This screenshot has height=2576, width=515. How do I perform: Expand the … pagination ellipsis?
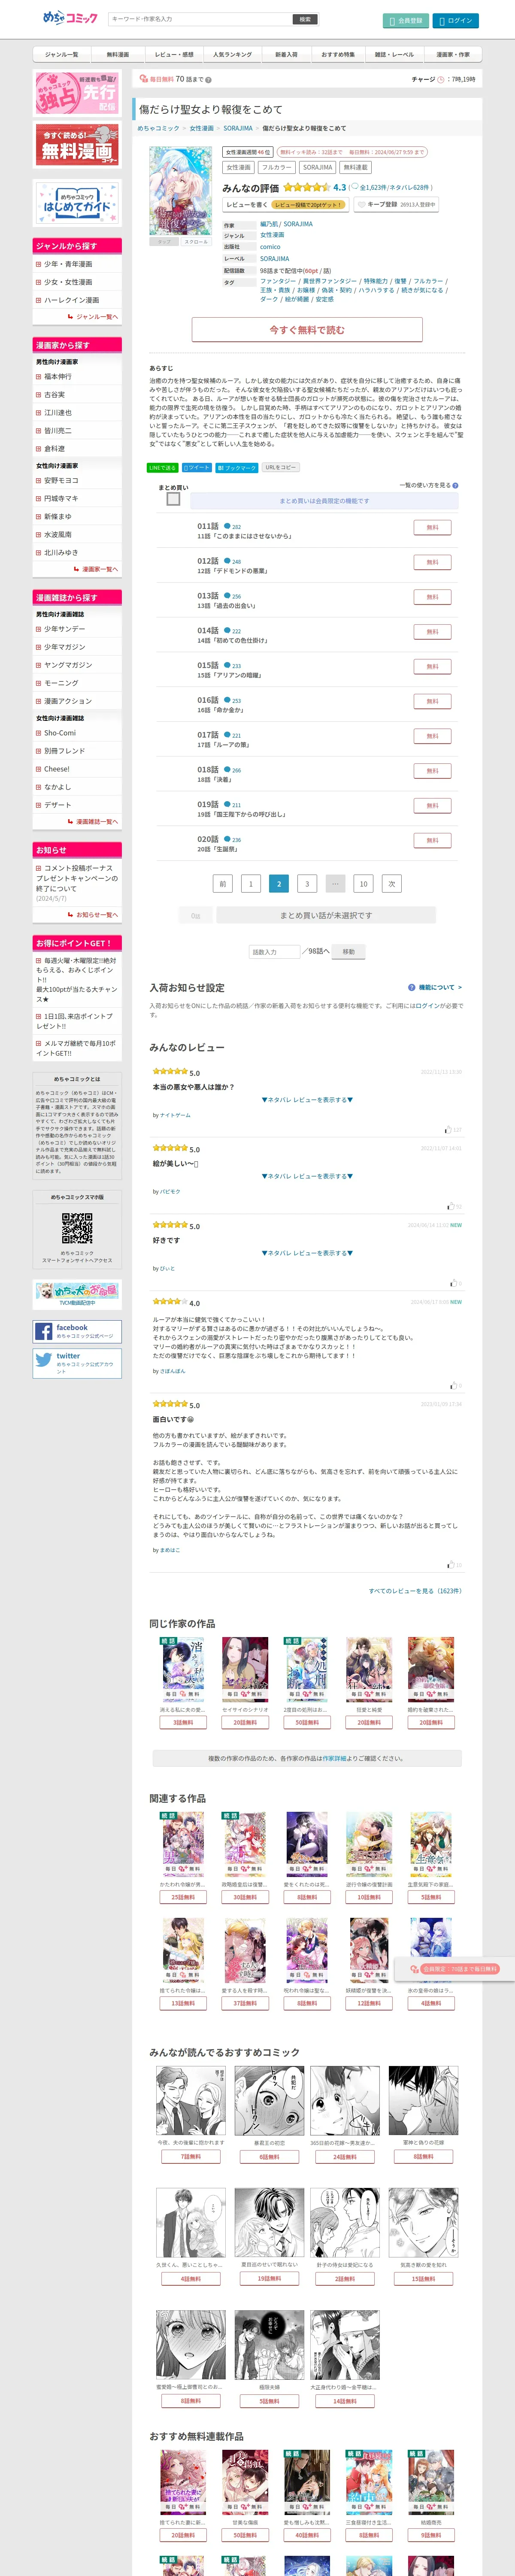pos(335,883)
